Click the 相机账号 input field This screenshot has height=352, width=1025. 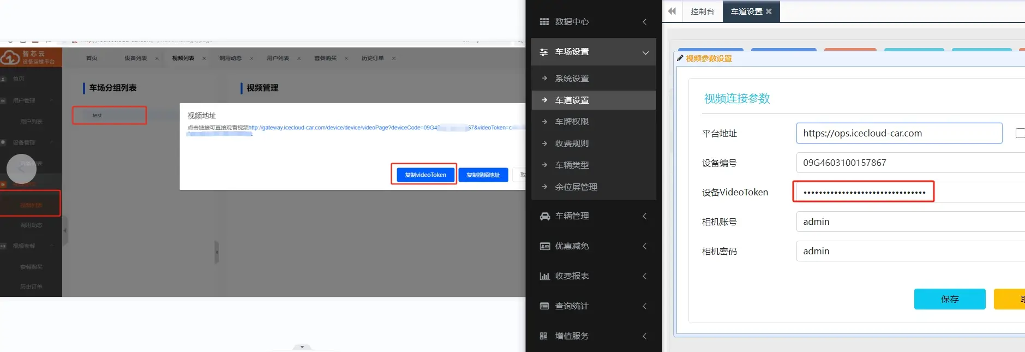[910, 222]
